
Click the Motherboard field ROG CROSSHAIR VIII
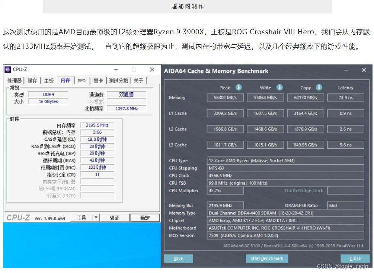coord(285,228)
